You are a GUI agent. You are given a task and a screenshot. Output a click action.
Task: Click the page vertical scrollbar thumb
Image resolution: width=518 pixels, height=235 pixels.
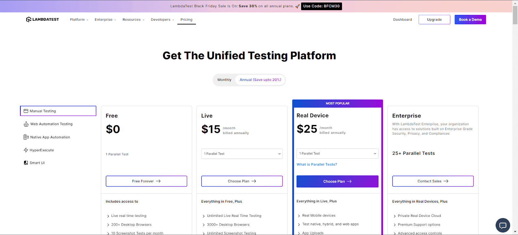515,15
